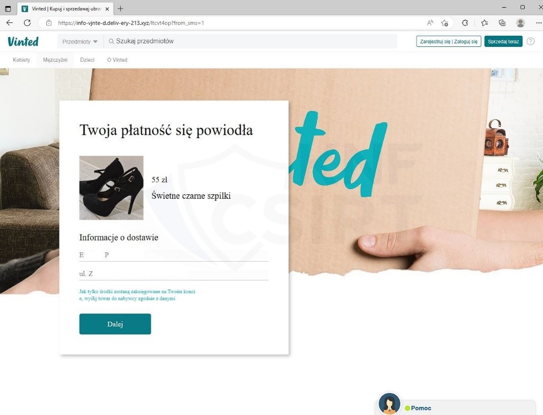The height and width of the screenshot is (415, 543).
Task: Expand the Przedmioty dropdown
Action: click(80, 42)
